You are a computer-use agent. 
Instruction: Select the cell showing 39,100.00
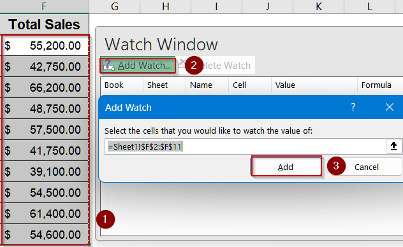point(45,172)
